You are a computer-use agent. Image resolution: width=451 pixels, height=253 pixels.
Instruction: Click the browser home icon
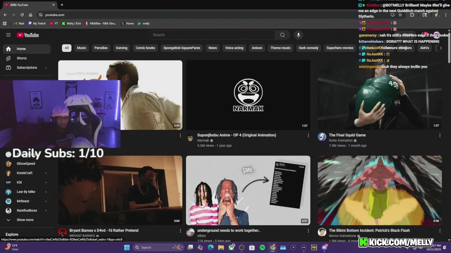tap(31, 15)
